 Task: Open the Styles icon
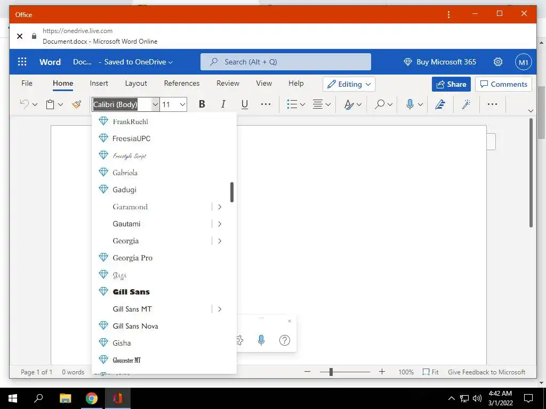(x=349, y=104)
